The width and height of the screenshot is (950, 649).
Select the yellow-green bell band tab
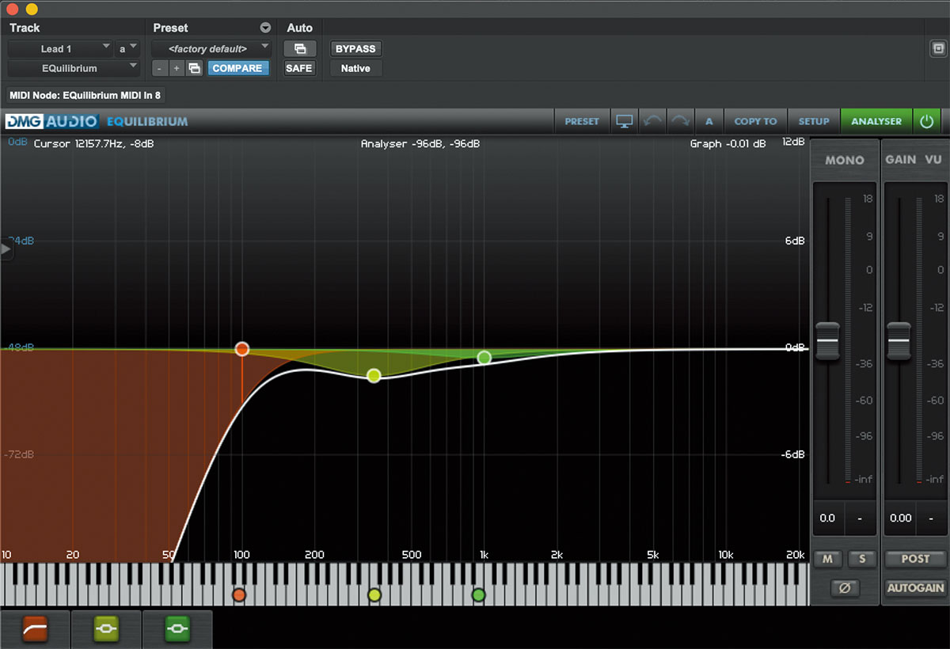tap(107, 629)
